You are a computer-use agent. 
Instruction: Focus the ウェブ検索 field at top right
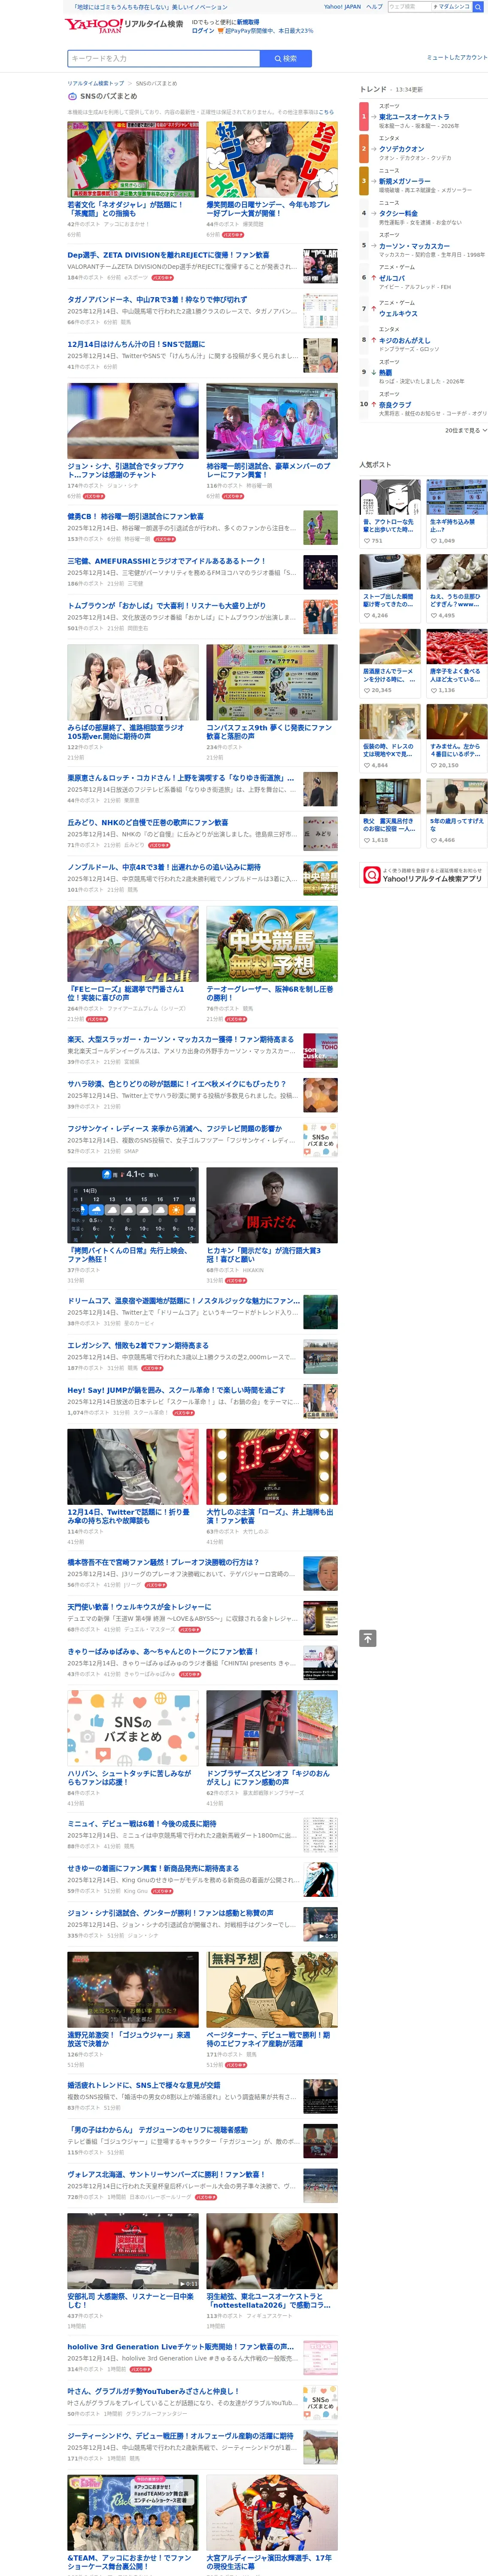point(409,7)
